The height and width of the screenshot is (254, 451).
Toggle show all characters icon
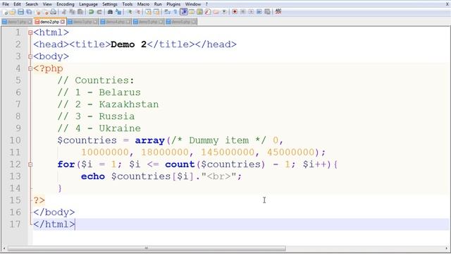click(175, 12)
